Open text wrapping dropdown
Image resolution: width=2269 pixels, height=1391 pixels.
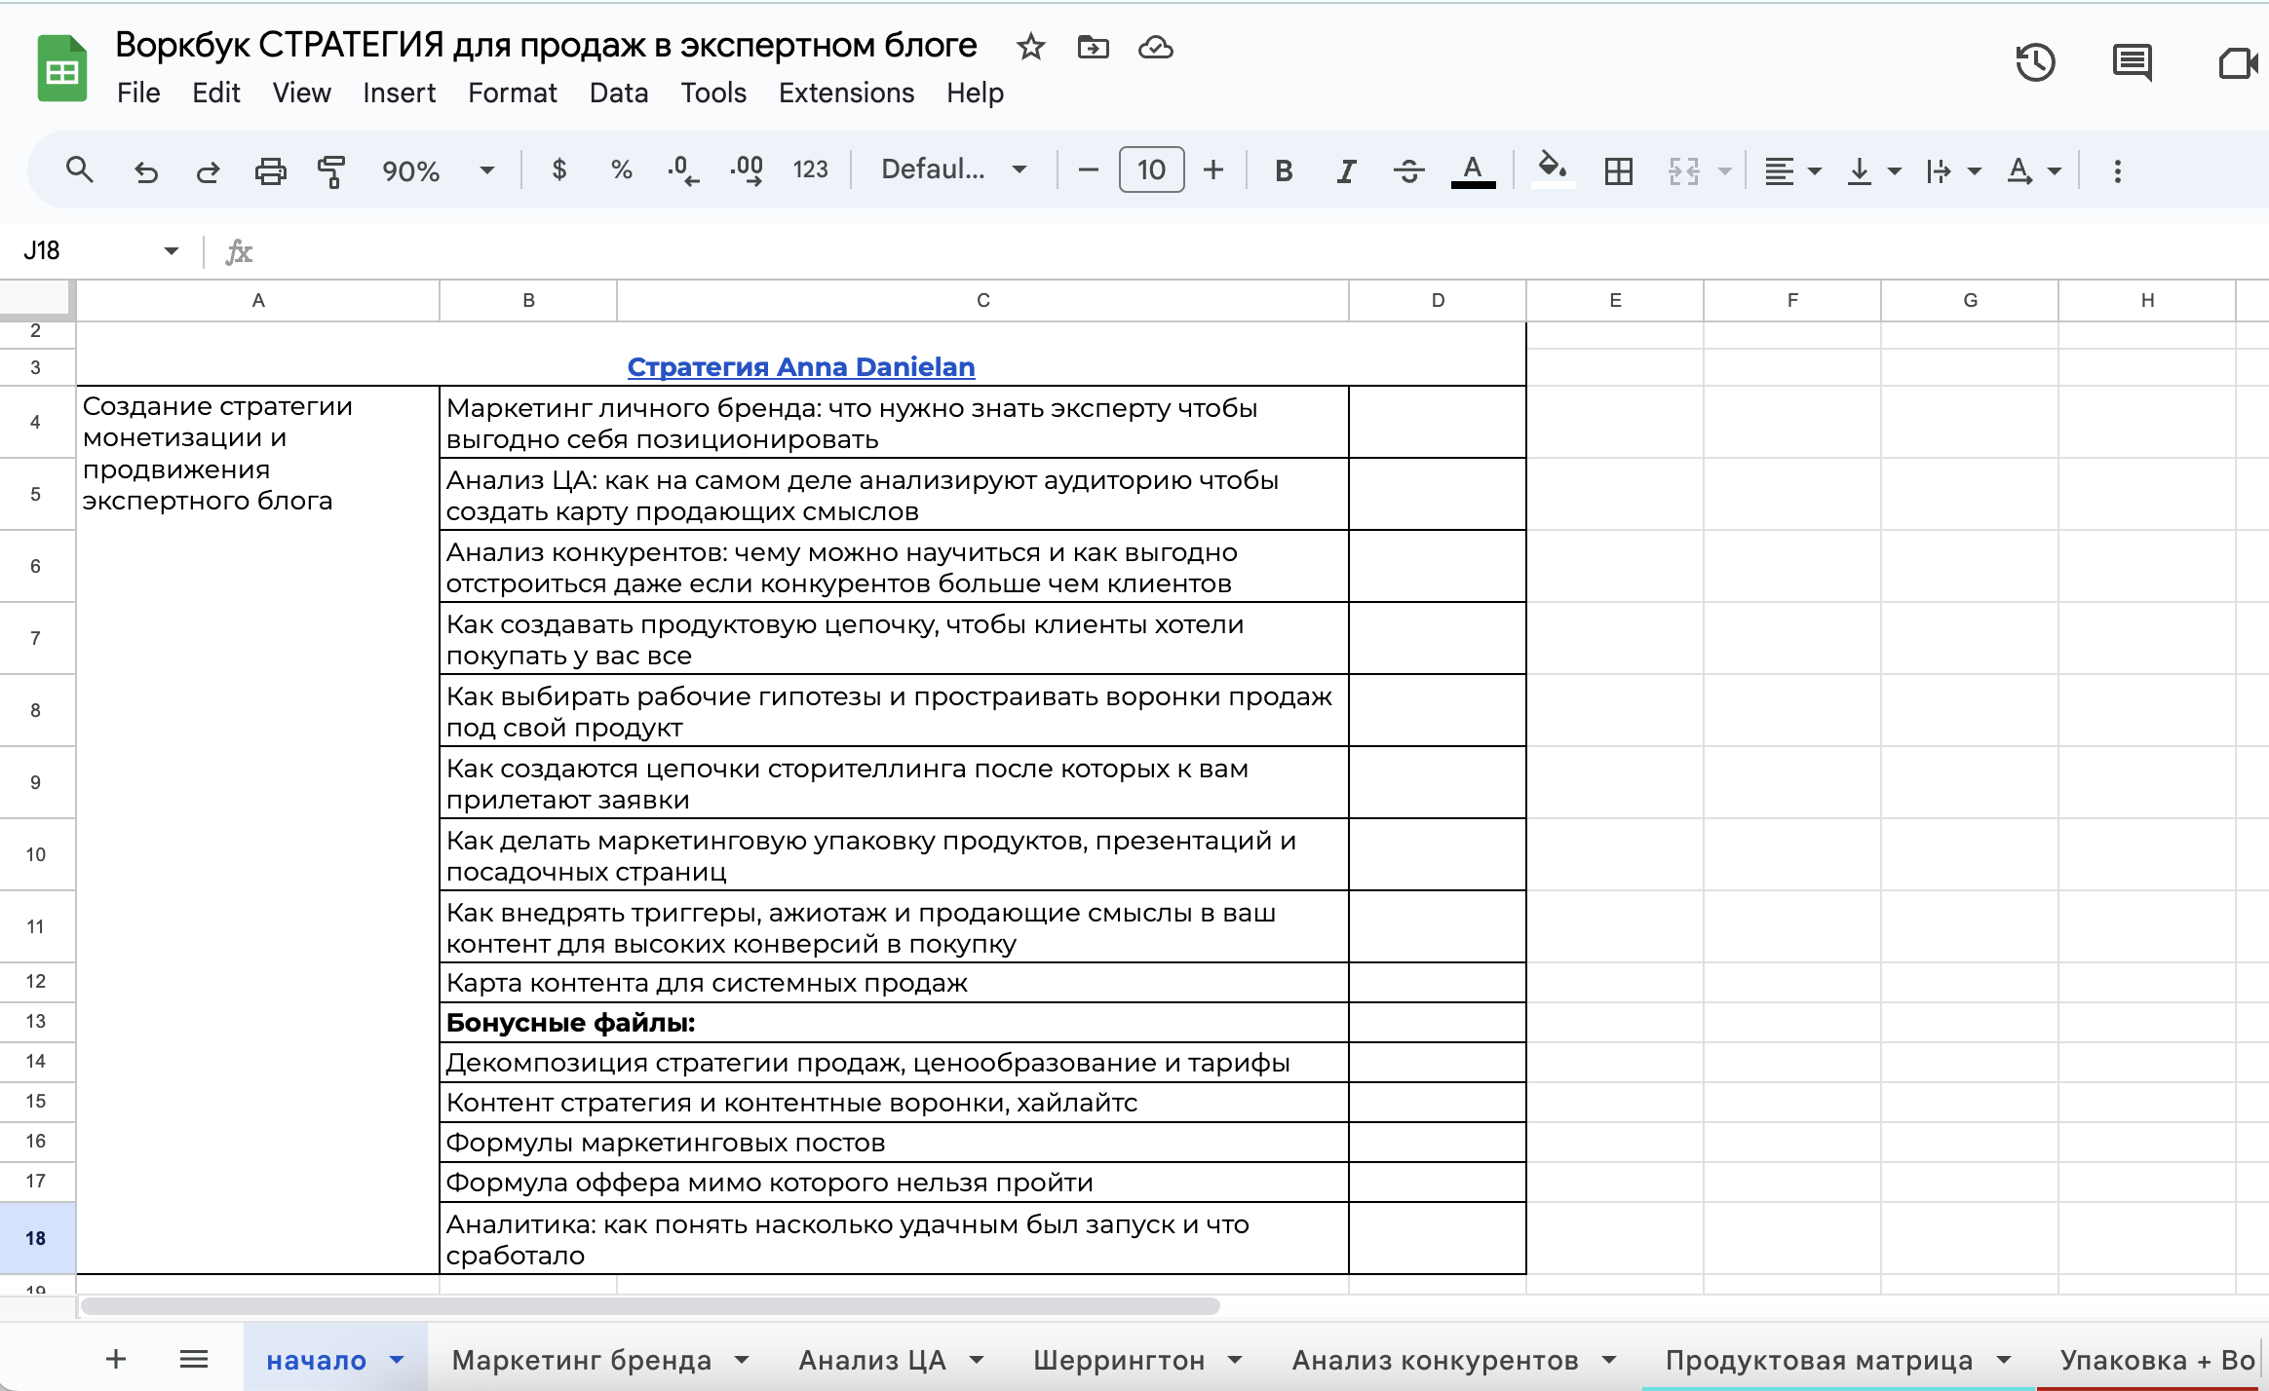point(1952,171)
